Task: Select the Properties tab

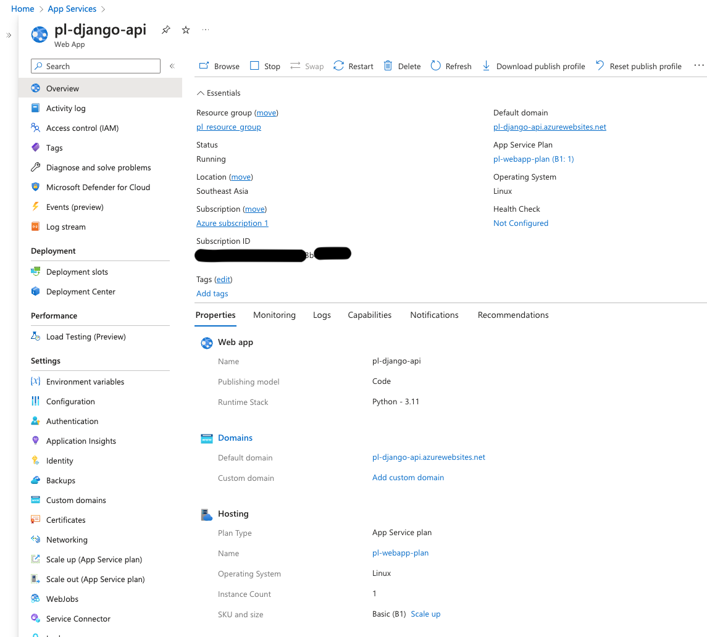Action: coord(215,315)
